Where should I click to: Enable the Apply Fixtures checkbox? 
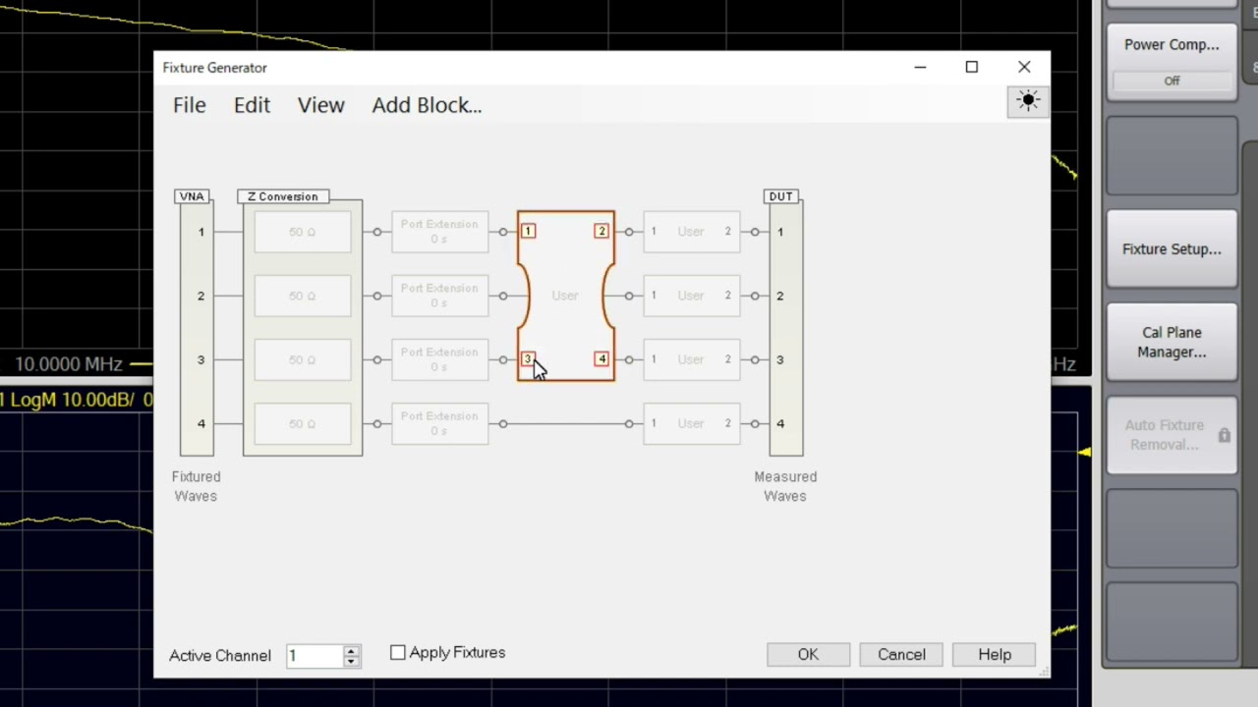point(397,653)
